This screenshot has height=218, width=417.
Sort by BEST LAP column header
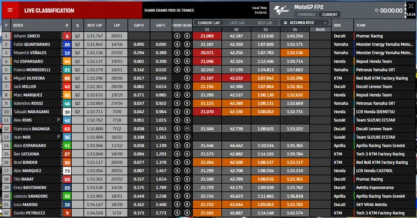click(x=94, y=25)
